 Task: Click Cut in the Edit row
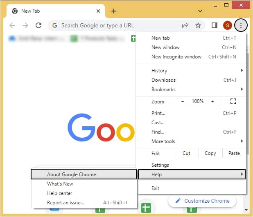187,153
